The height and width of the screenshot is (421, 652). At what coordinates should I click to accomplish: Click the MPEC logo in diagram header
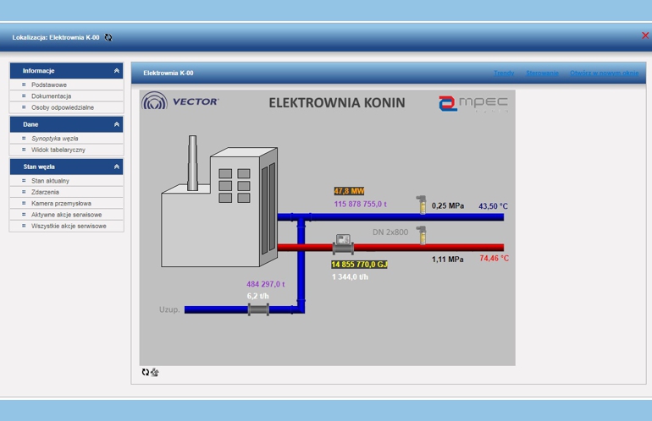coord(473,103)
